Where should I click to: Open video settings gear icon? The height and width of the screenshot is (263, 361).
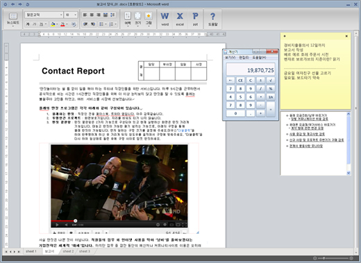pyautogui.click(x=158, y=224)
